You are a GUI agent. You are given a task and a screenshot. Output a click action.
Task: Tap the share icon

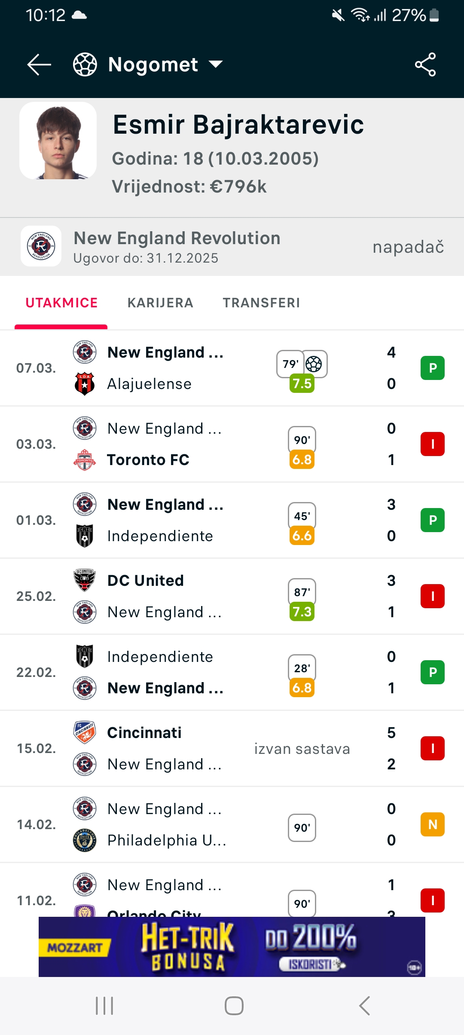[425, 65]
